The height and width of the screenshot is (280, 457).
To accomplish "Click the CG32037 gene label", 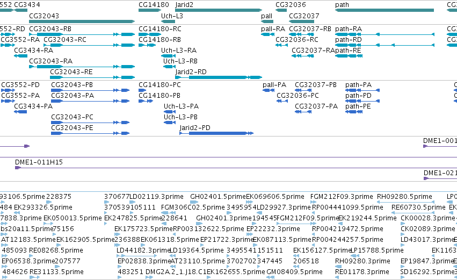I will (x=304, y=16).
